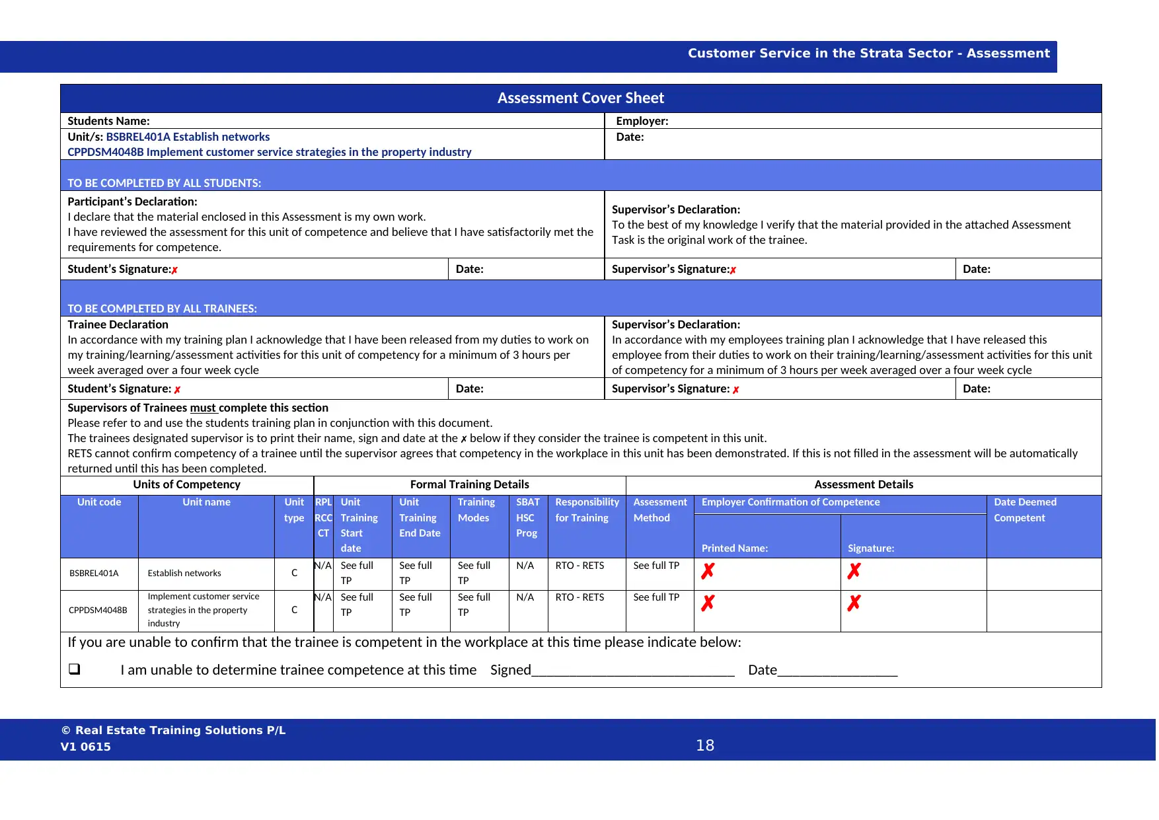
Task: Select CPPDSM4048B Implement customer service strategies heading
Action: [269, 152]
